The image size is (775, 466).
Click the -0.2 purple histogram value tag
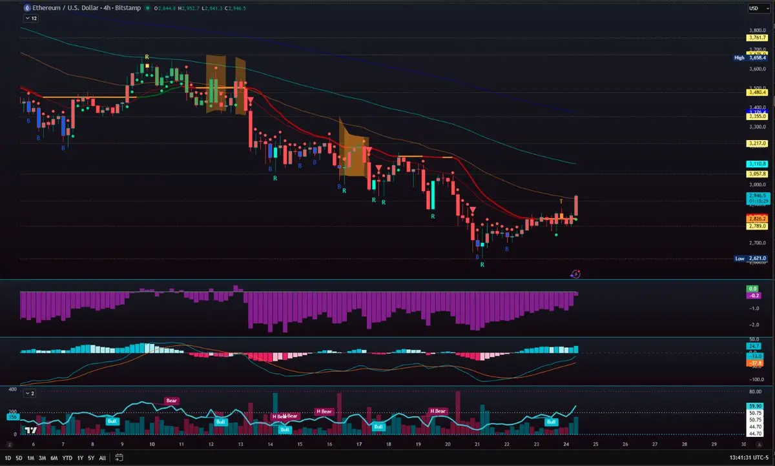[x=753, y=295]
